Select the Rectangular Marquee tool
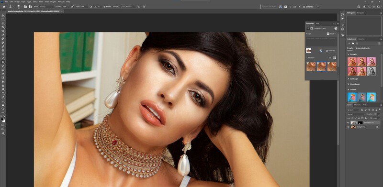 pyautogui.click(x=3, y=19)
